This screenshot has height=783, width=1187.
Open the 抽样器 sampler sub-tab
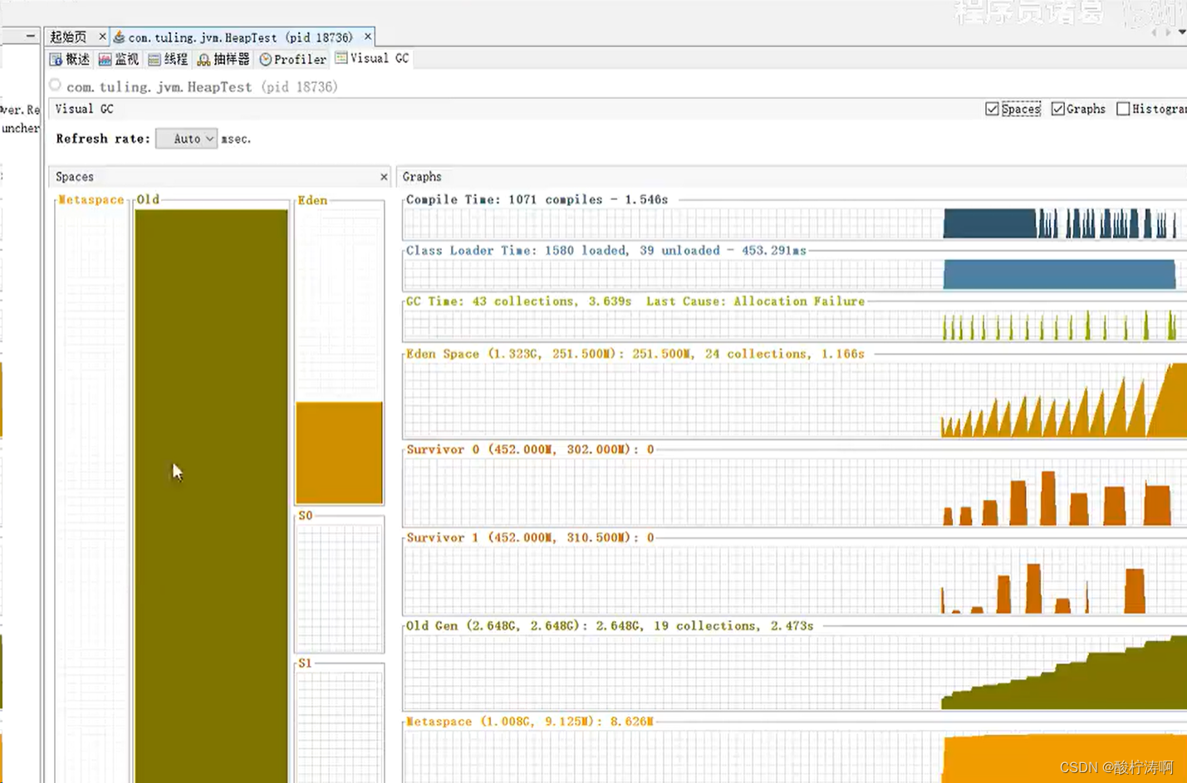click(223, 59)
